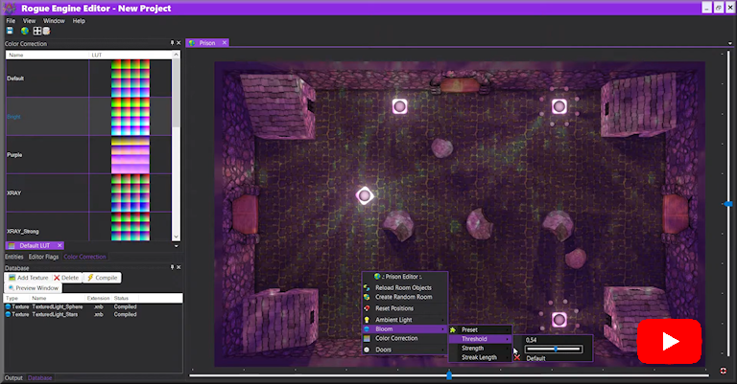The width and height of the screenshot is (737, 384).
Task: Select the top-left light object in room
Action: 399,106
